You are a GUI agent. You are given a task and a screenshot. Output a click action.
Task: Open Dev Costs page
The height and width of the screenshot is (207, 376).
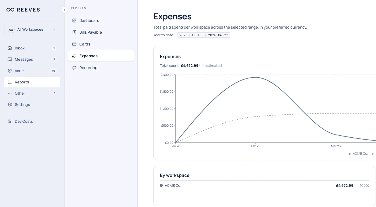32,121
